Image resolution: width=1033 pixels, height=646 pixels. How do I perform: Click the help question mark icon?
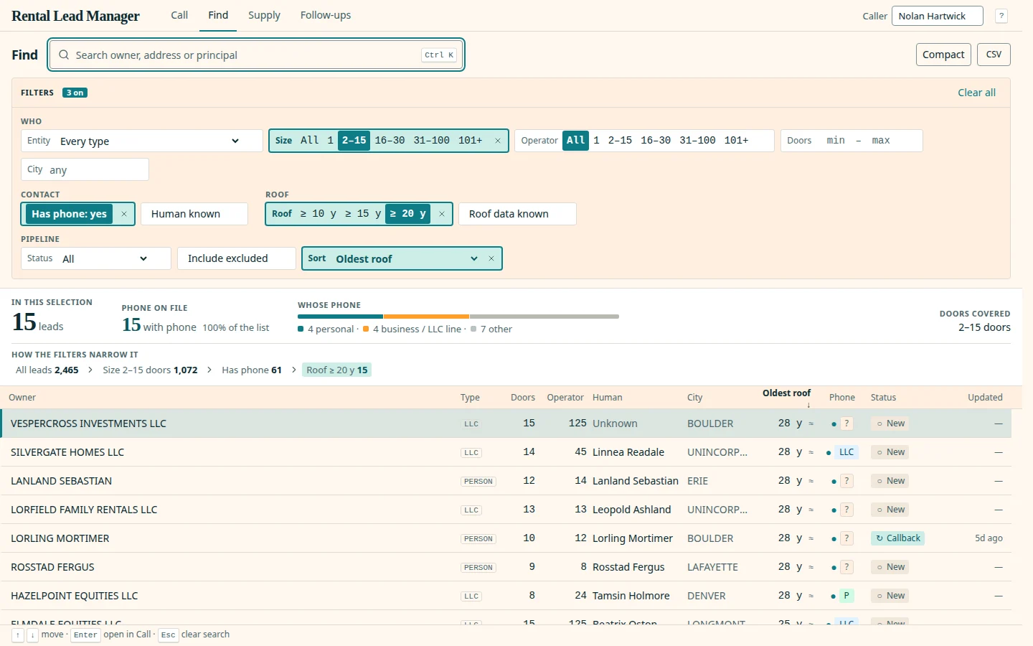pos(1001,16)
